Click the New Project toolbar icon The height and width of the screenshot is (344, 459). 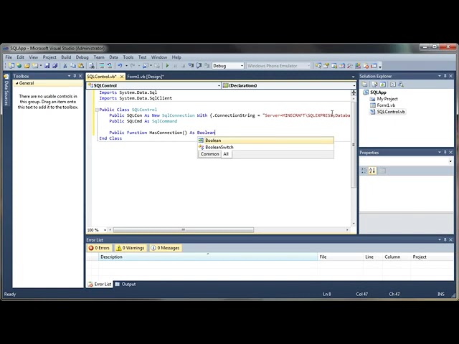click(x=11, y=65)
